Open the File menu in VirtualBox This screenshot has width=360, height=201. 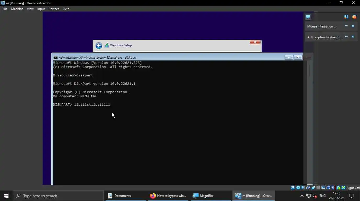pos(5,9)
